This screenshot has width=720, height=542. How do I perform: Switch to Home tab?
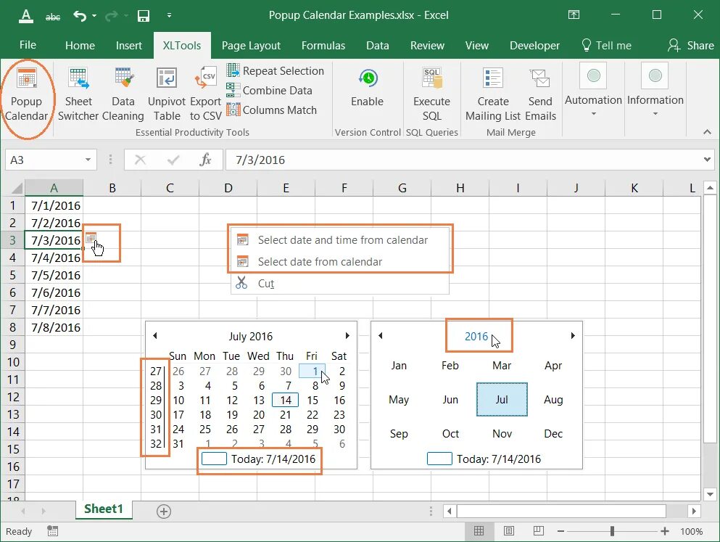80,46
